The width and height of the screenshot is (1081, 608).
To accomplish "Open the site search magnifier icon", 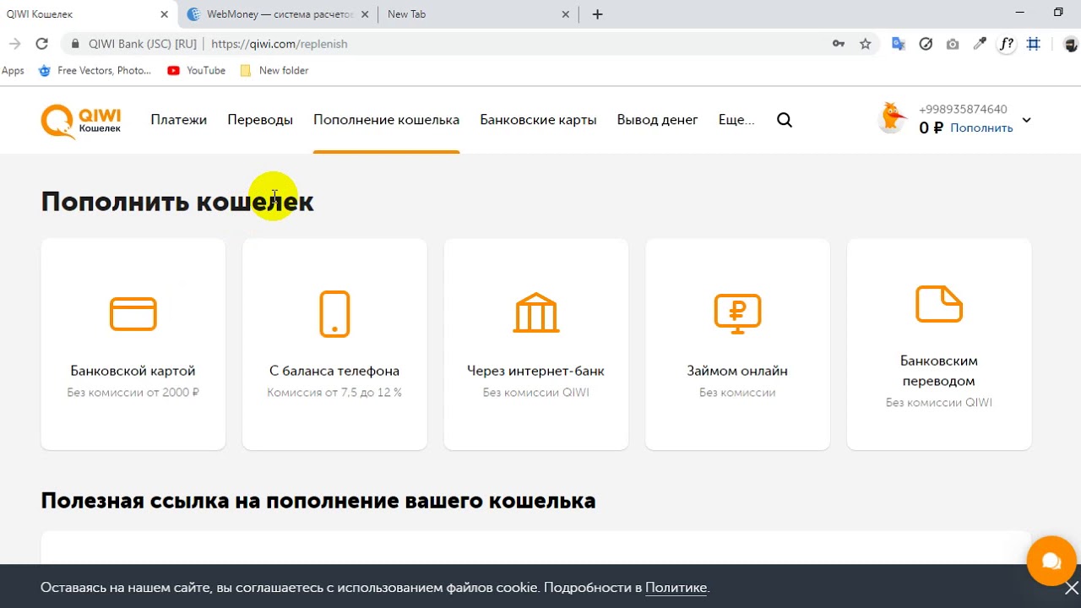I will click(785, 120).
